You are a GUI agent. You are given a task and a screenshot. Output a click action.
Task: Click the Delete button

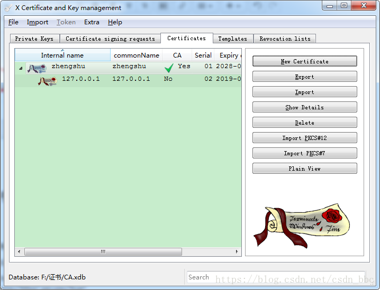[x=305, y=123]
